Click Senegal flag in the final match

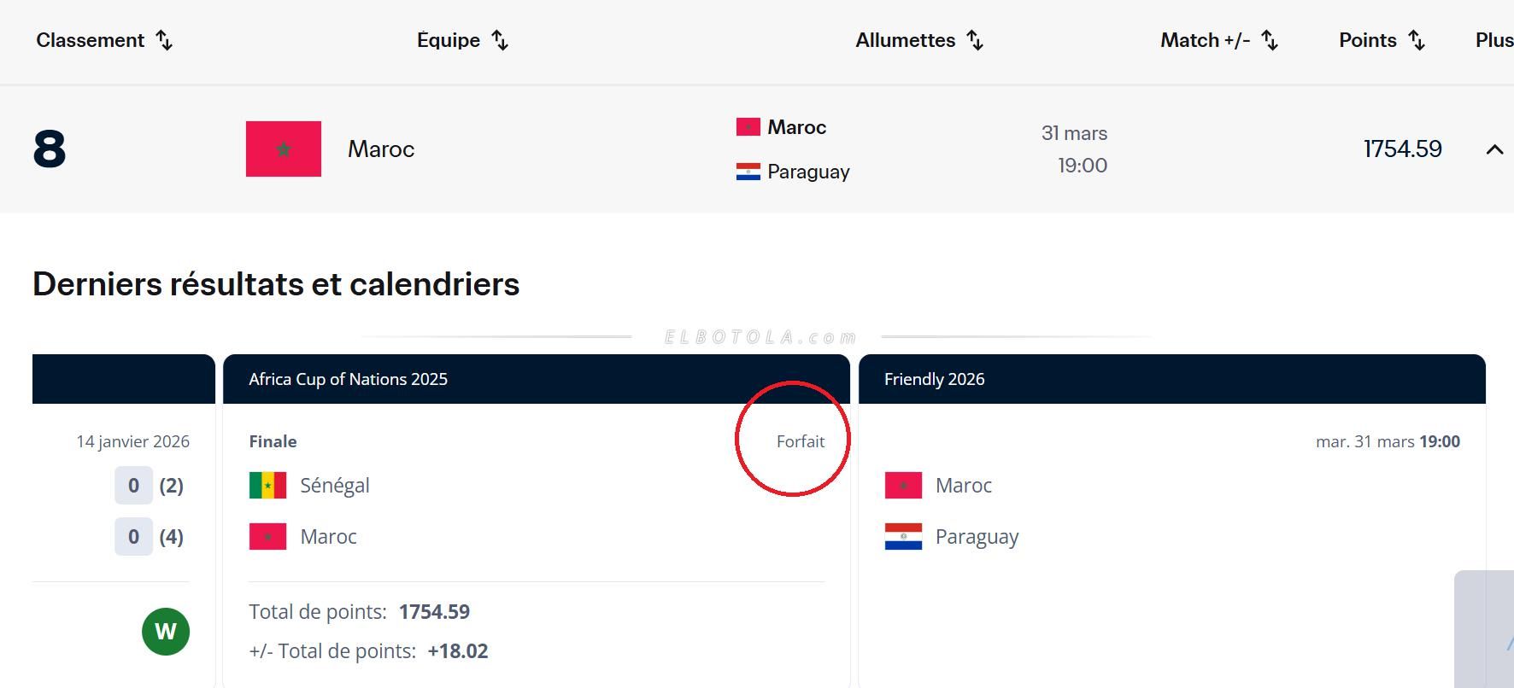click(267, 486)
